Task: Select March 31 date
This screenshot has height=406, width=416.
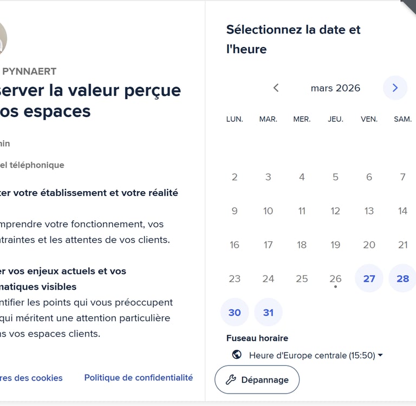Action: pyautogui.click(x=268, y=312)
